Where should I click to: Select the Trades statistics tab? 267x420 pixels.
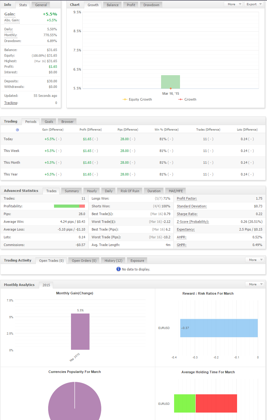click(x=51, y=191)
